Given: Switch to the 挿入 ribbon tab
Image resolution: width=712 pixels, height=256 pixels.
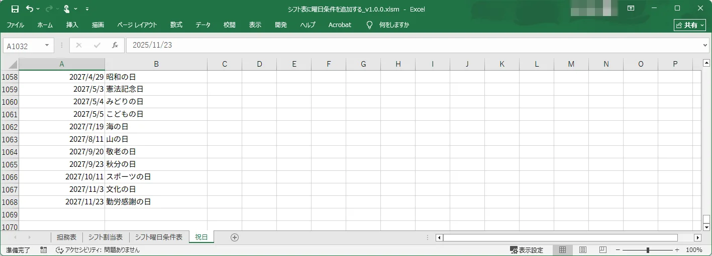Looking at the screenshot, I should click(x=72, y=25).
